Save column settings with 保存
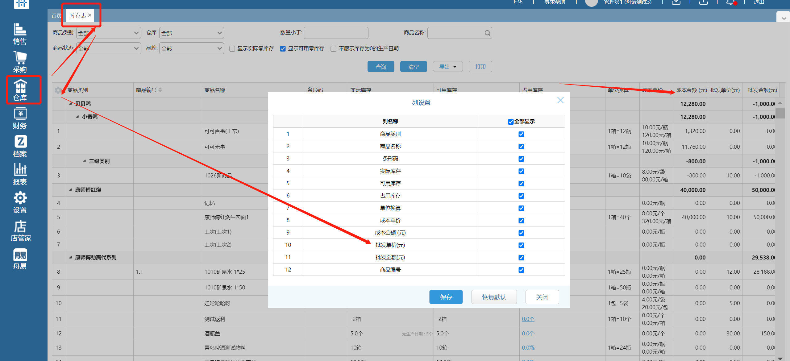 pyautogui.click(x=446, y=297)
